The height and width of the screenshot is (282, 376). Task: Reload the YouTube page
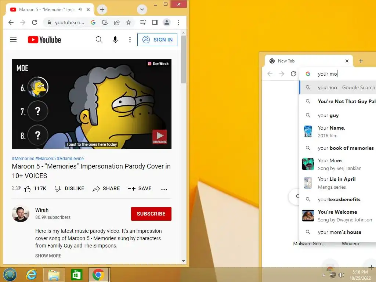tap(35, 22)
